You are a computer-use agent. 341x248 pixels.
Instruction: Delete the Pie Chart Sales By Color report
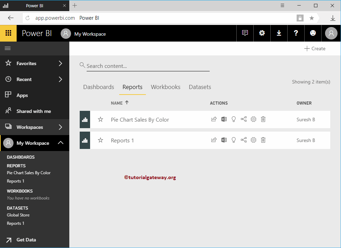pyautogui.click(x=263, y=119)
